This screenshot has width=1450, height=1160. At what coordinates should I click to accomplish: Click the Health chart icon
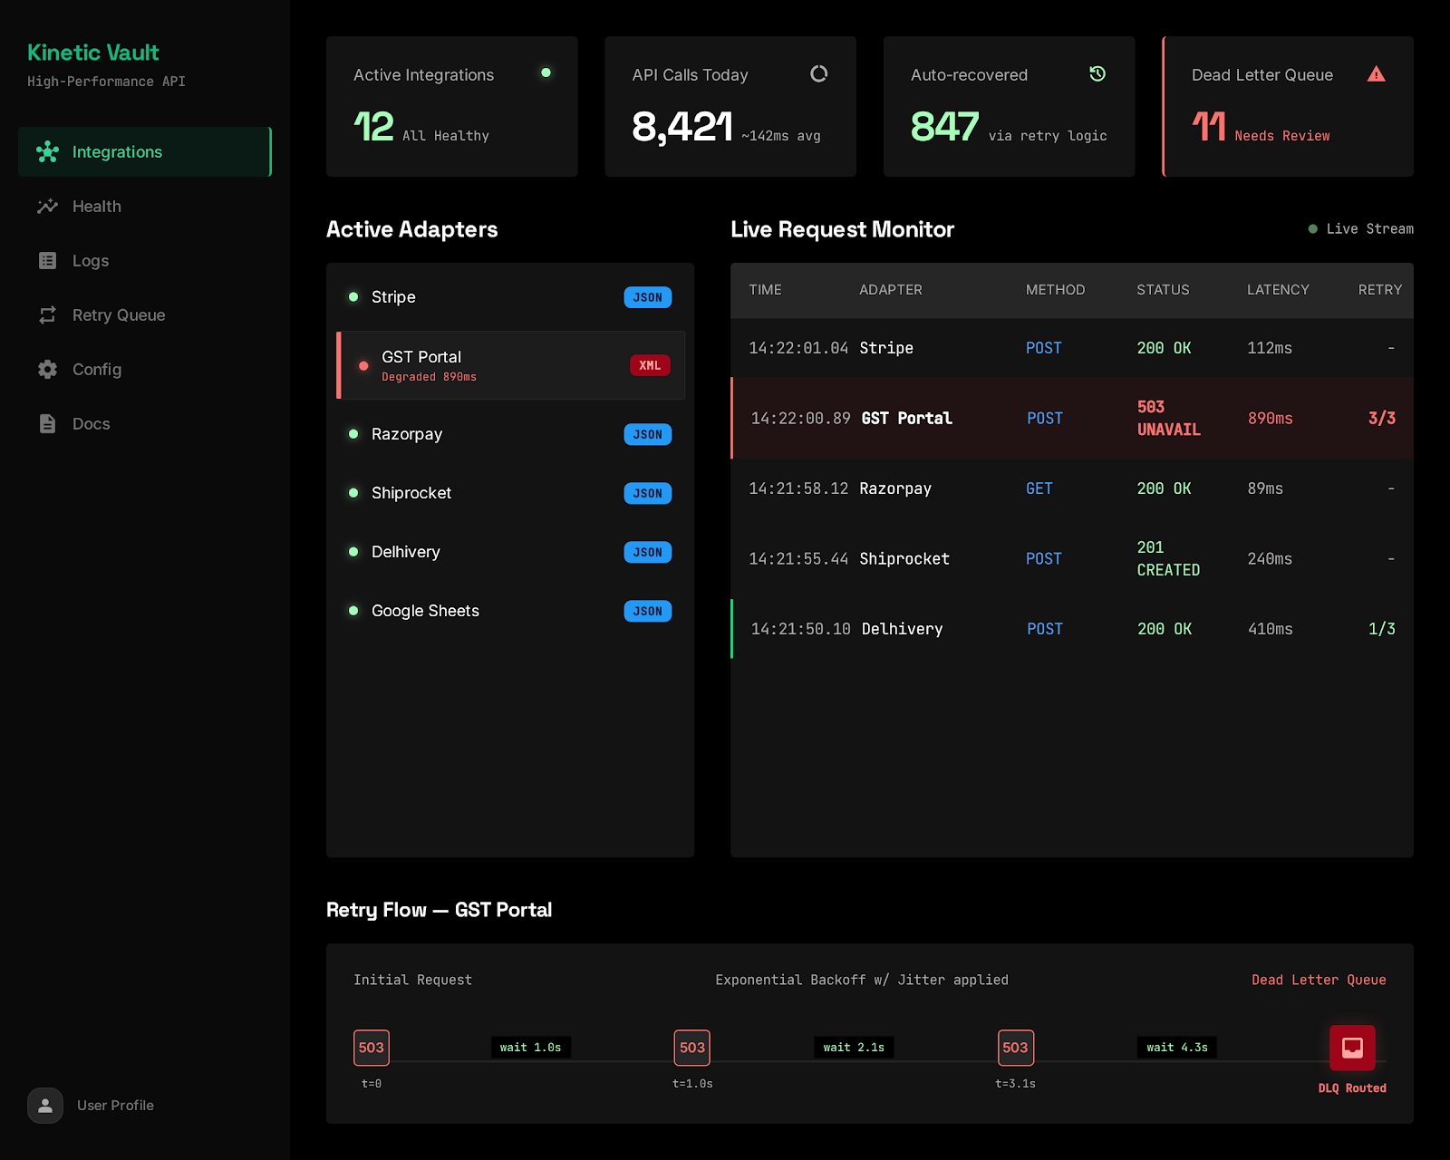[x=47, y=207]
